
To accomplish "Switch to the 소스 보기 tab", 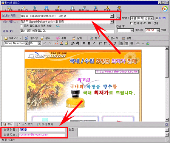I will click(x=25, y=124).
